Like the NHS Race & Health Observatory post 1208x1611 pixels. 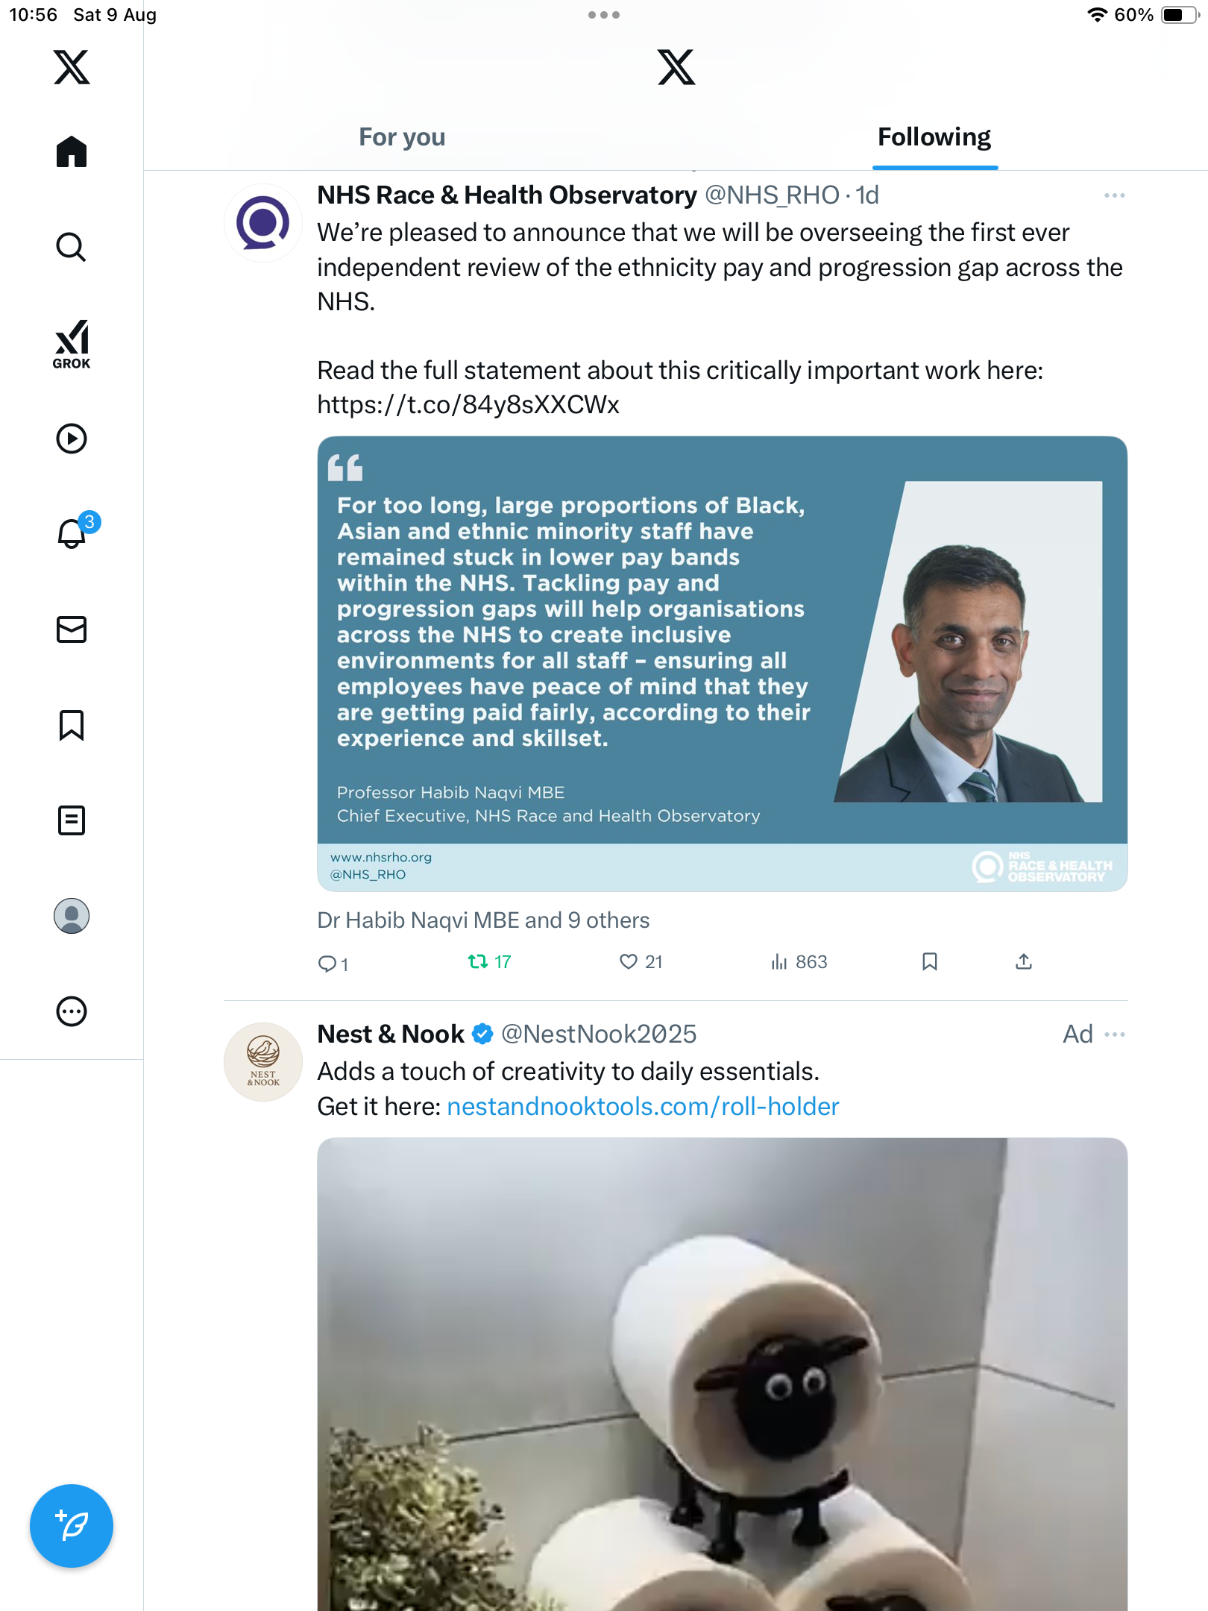[629, 962]
